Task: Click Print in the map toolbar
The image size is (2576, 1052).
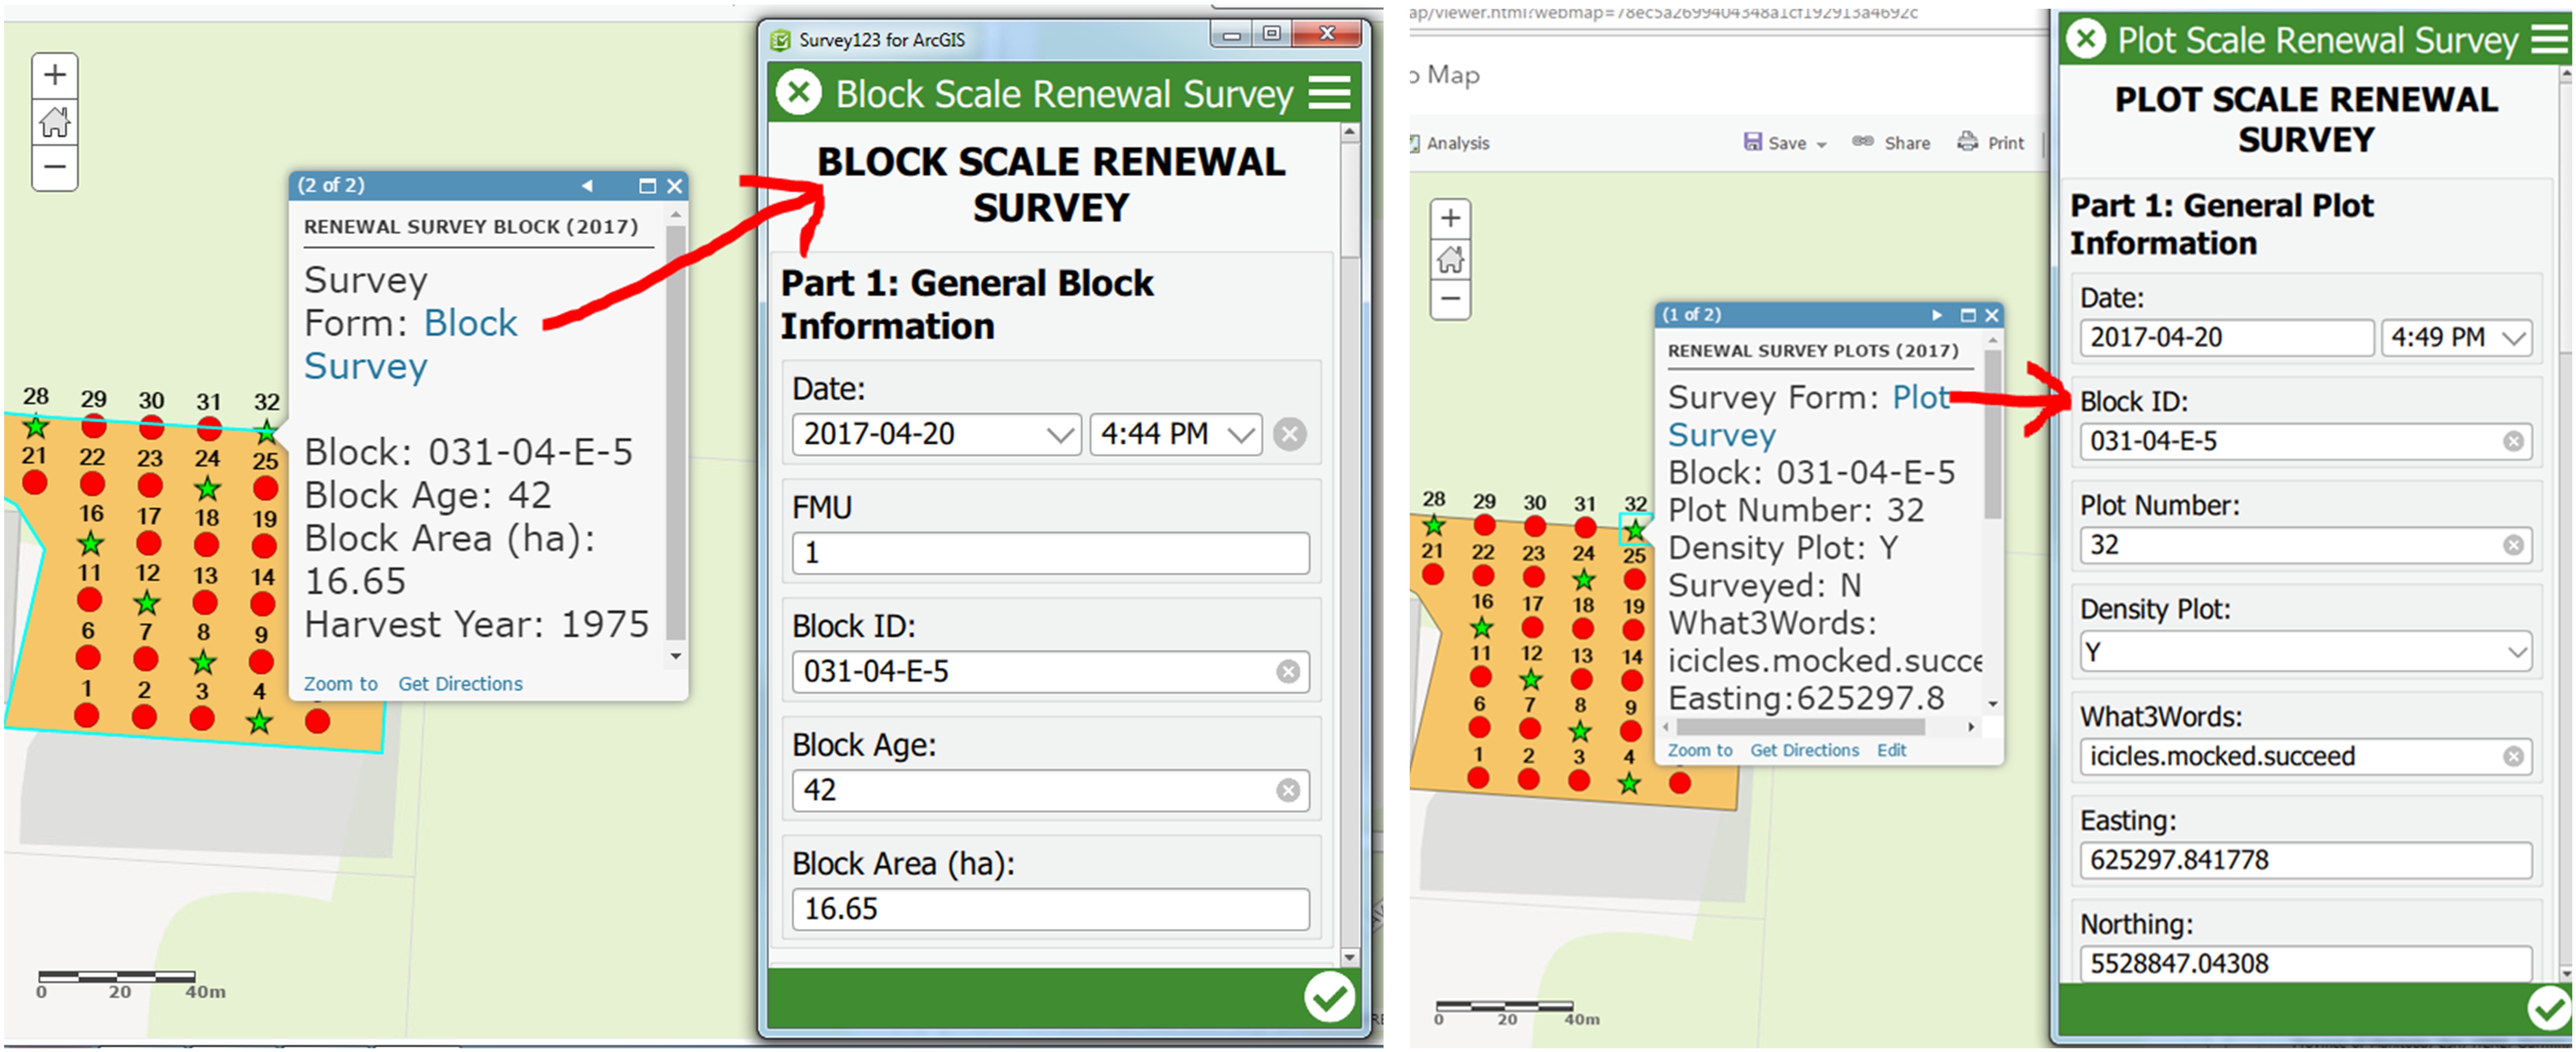Action: click(x=1991, y=143)
